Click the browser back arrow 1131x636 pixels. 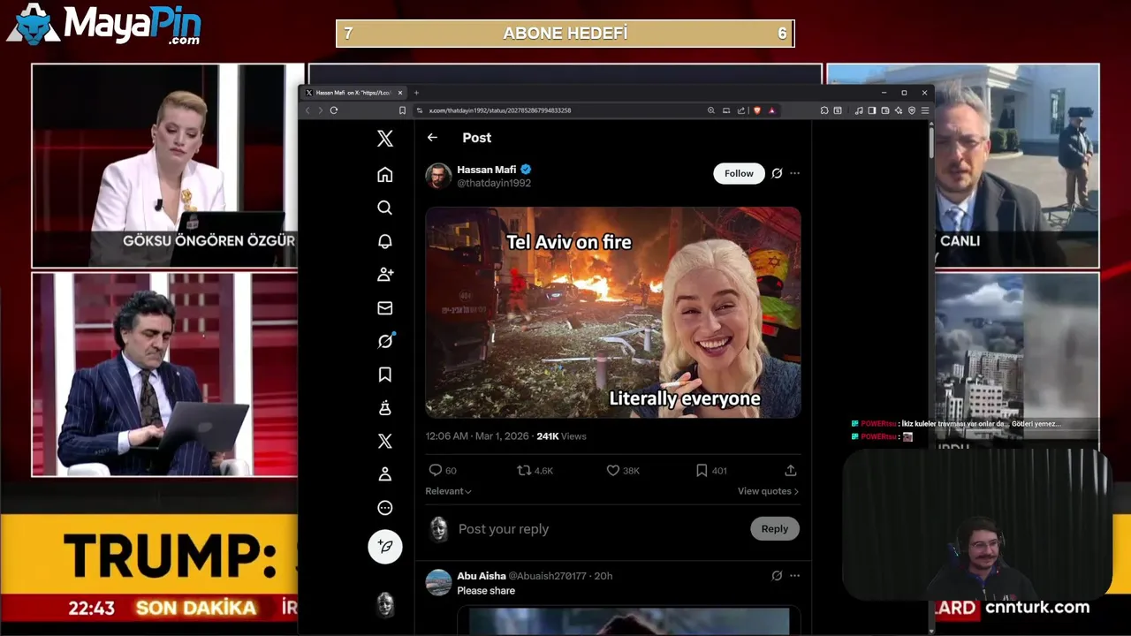307,110
